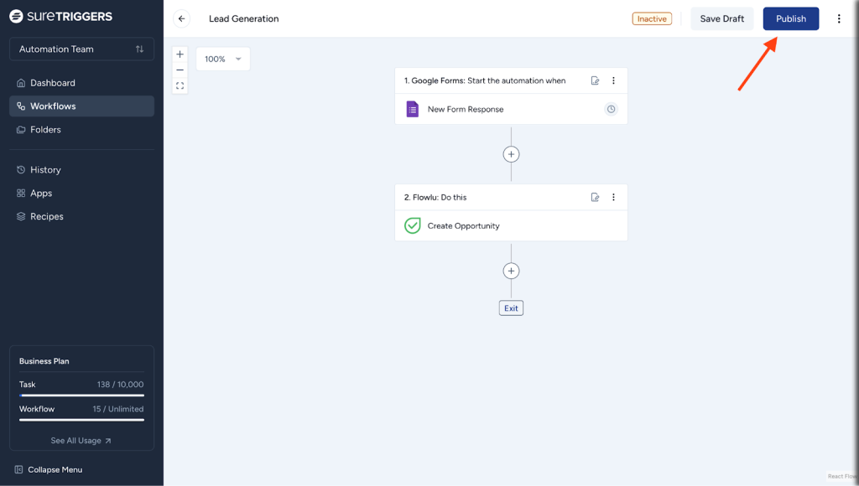Screen dimensions: 859x486
Task: Edit the Flowlu action step
Action: pos(595,198)
